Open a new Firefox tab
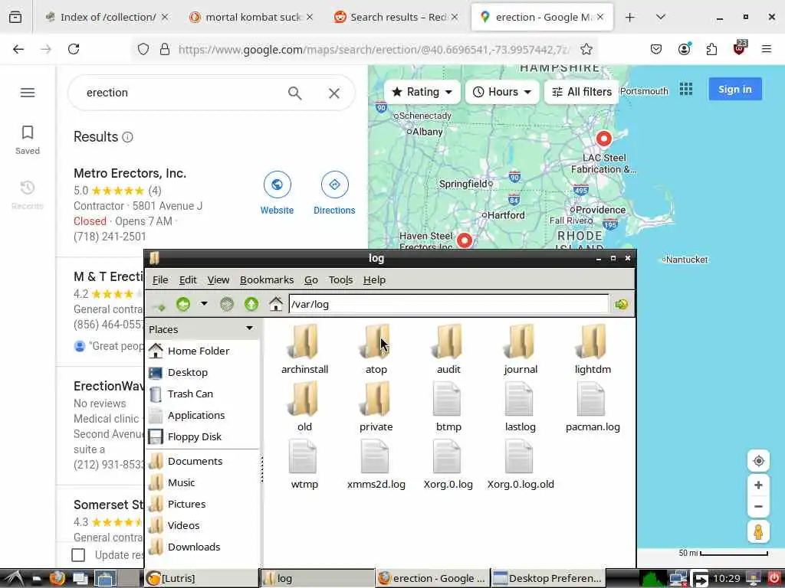 630,17
